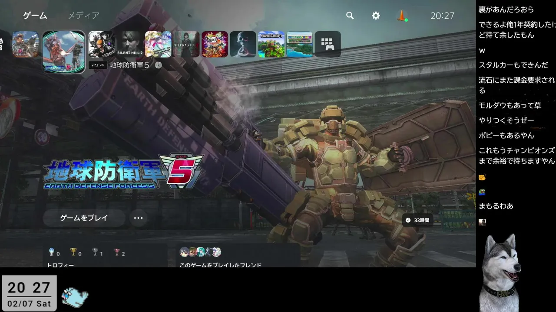Image resolution: width=556 pixels, height=312 pixels.
Task: Open the トロフィー card label
Action: pyautogui.click(x=60, y=265)
